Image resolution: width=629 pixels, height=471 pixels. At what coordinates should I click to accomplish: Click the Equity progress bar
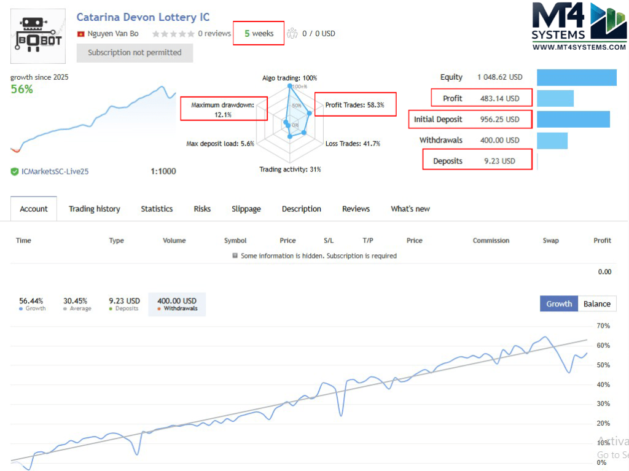(x=576, y=77)
